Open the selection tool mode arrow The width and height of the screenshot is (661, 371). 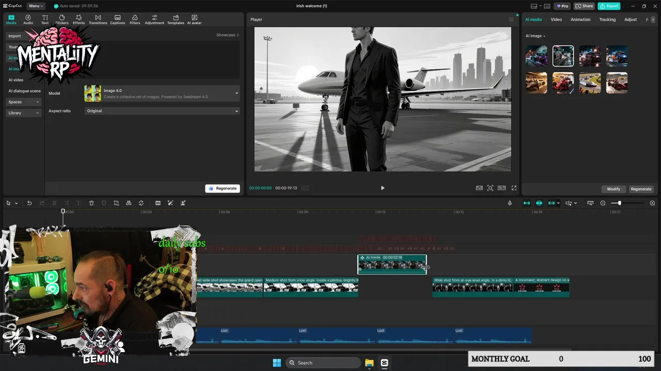(x=16, y=203)
